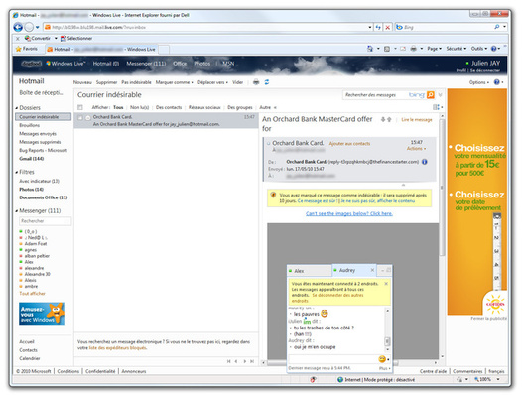Screen dimensions: 523x395
Task: Click Ajouter aux contacts link
Action: (x=349, y=144)
